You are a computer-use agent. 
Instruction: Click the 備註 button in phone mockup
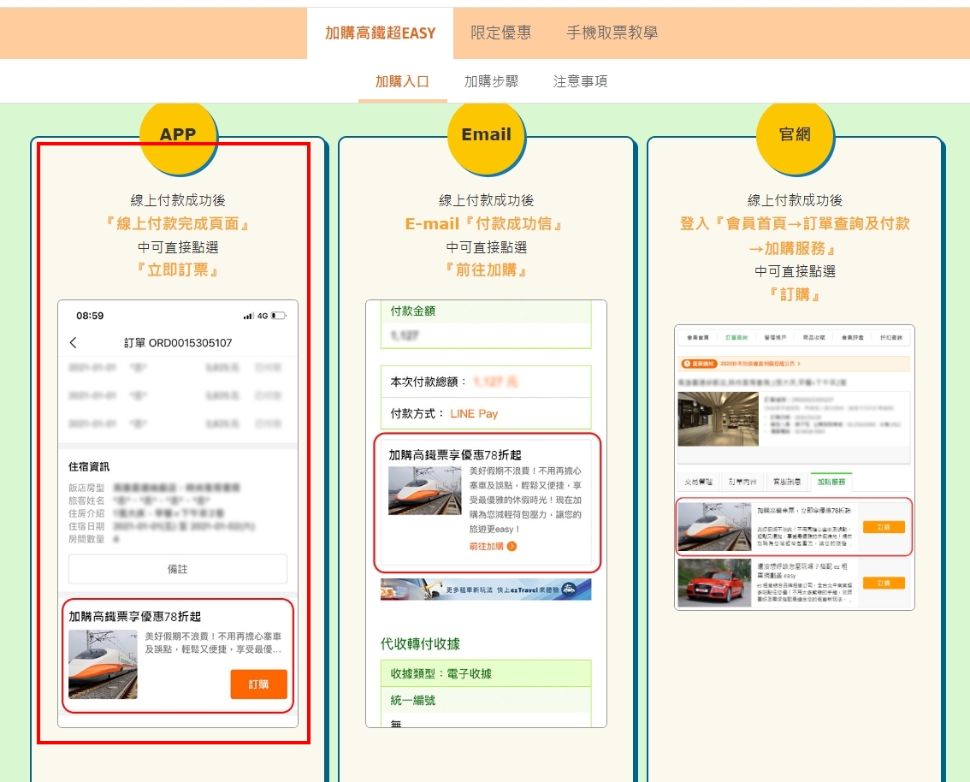178,569
